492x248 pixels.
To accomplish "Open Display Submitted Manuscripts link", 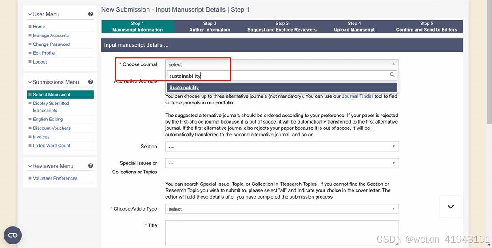I will coord(51,107).
